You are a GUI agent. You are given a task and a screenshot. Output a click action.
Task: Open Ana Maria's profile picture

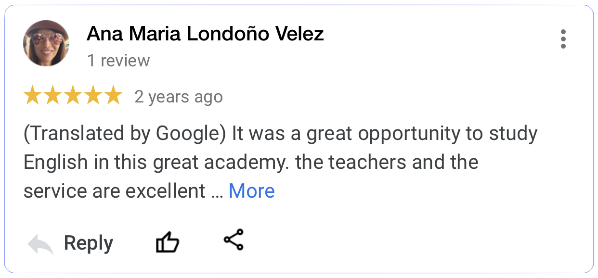coord(46,43)
